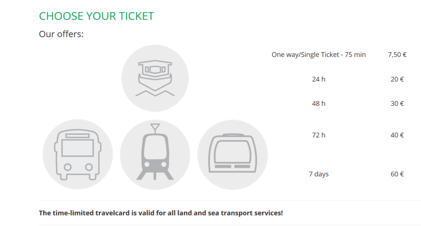Click the 20 € price
Image resolution: width=421 pixels, height=226 pixels.
[x=397, y=79]
